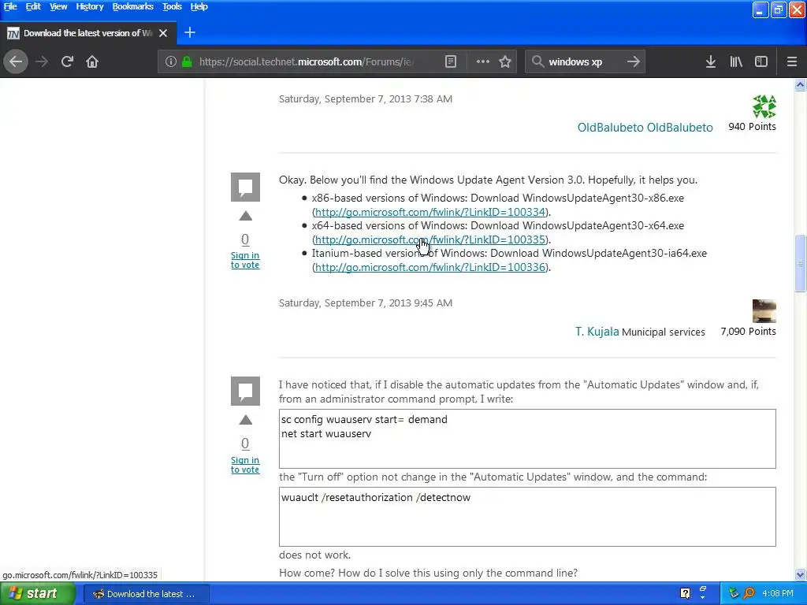Open the LinkID=100334 x86 download link
Image resolution: width=807 pixels, height=605 pixels.
point(430,212)
